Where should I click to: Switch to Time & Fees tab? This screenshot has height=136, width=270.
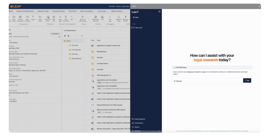(x=72, y=11)
